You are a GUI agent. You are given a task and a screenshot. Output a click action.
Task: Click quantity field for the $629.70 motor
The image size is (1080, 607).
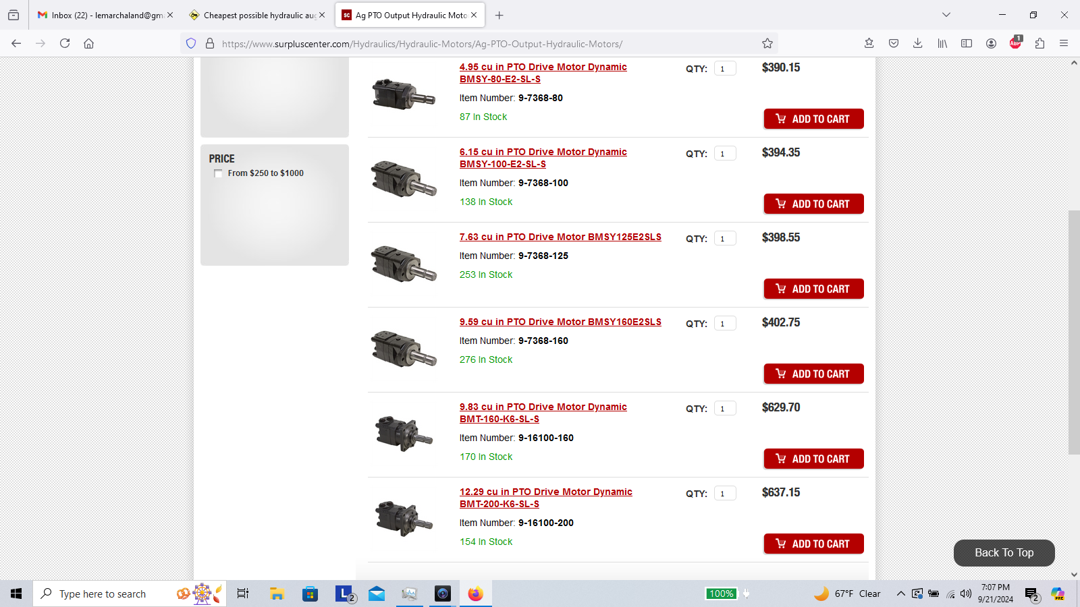point(725,409)
